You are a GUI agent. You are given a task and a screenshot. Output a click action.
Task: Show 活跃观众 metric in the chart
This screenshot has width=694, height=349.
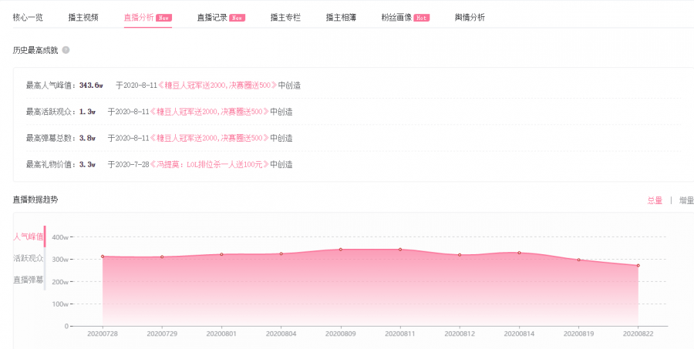[28, 258]
